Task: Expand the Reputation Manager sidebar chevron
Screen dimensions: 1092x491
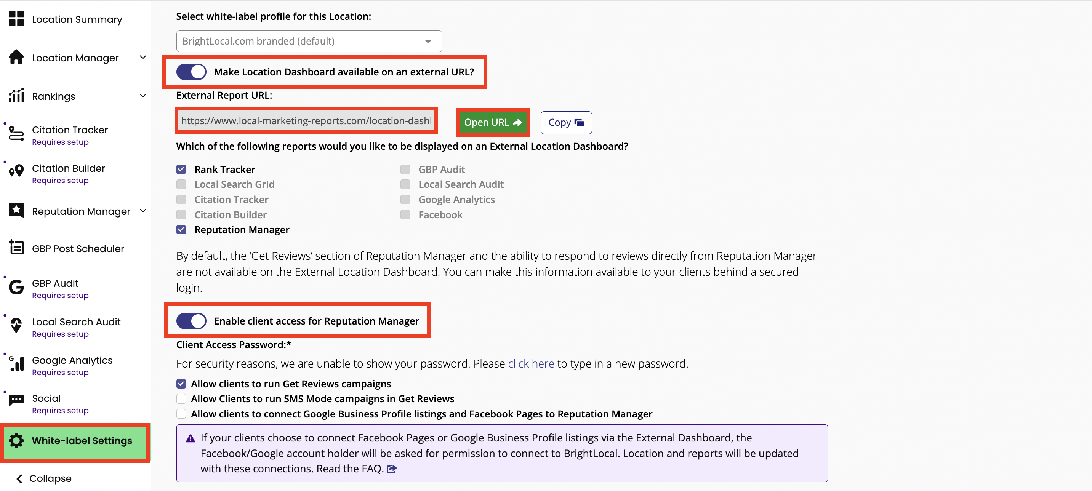Action: click(143, 211)
